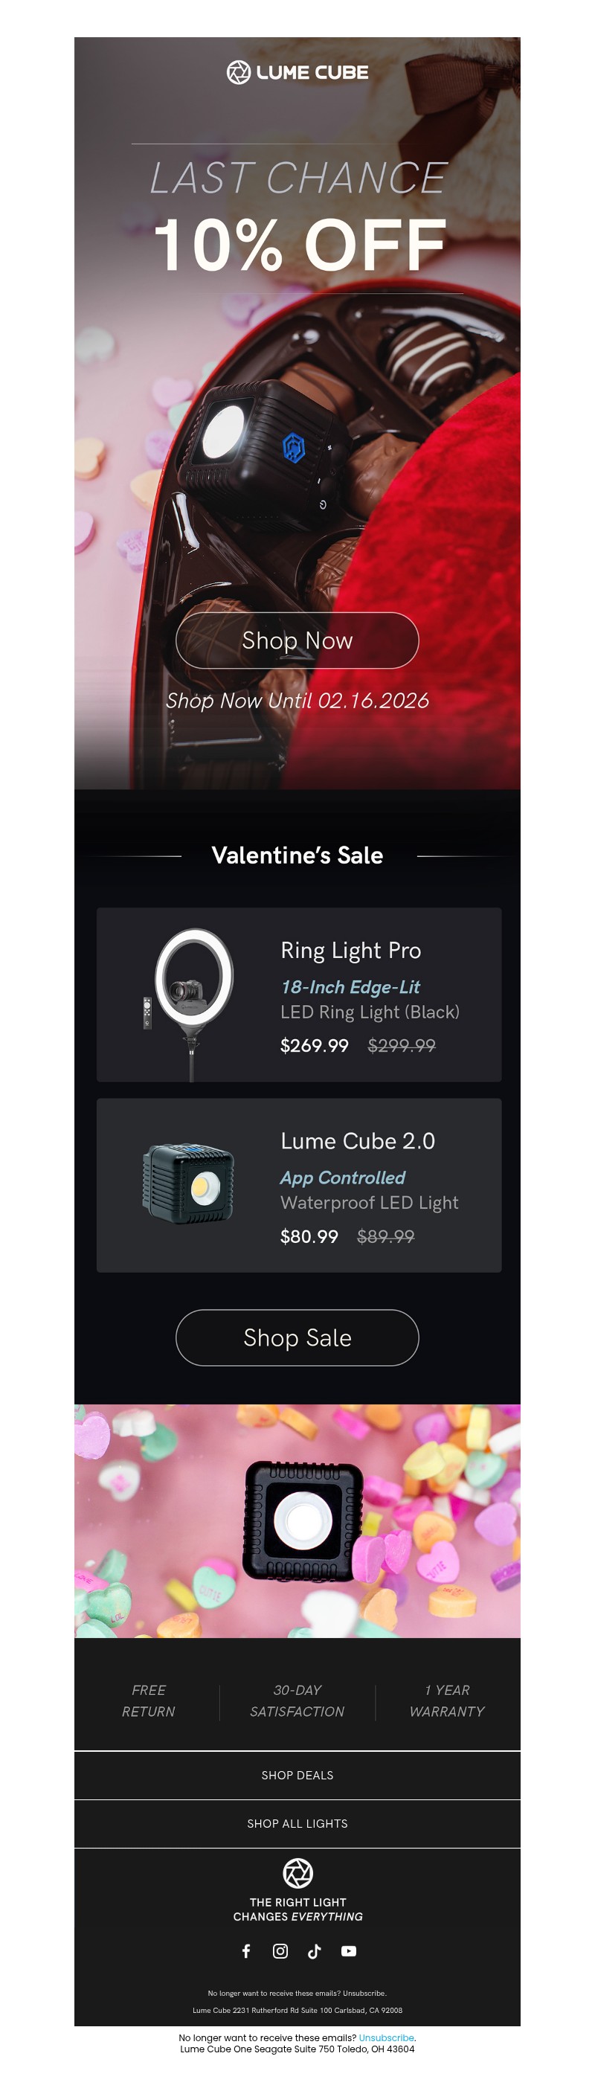This screenshot has width=595, height=2091.
Task: Open the Instagram social icon
Action: 280,1950
